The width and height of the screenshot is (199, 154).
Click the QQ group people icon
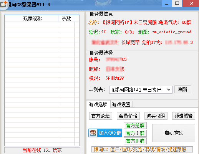click(93, 133)
